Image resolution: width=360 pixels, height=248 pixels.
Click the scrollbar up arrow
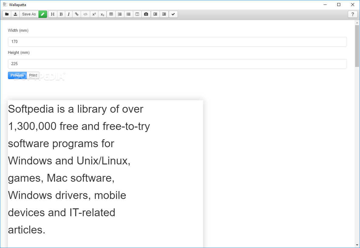click(x=357, y=23)
